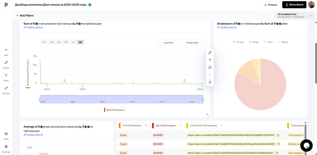Toggle Дата Публикации legend series on line chart
The width and height of the screenshot is (317, 155).
[115, 110]
